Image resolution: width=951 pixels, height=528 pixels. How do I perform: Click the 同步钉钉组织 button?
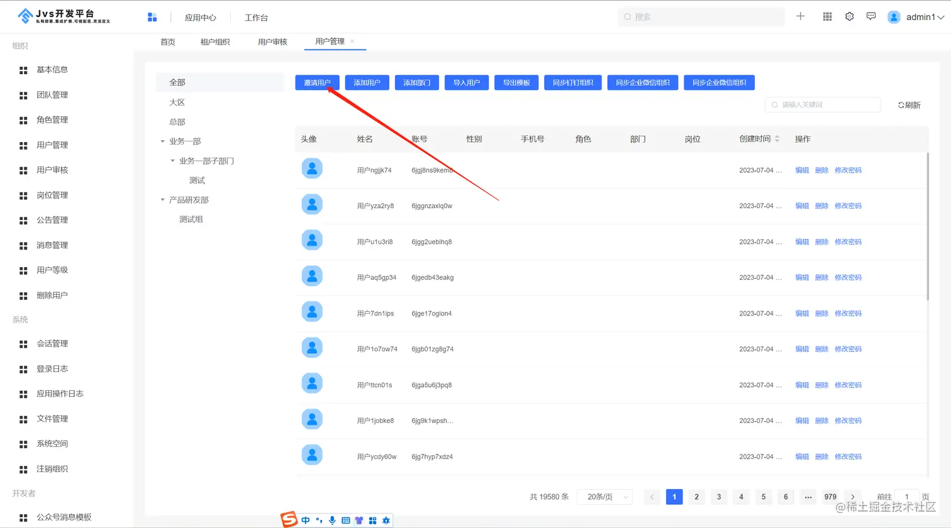click(573, 82)
